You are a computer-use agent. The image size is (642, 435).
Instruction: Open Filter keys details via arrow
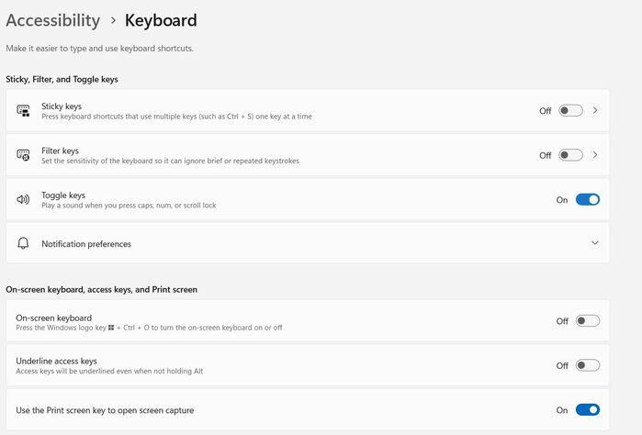pyautogui.click(x=595, y=155)
